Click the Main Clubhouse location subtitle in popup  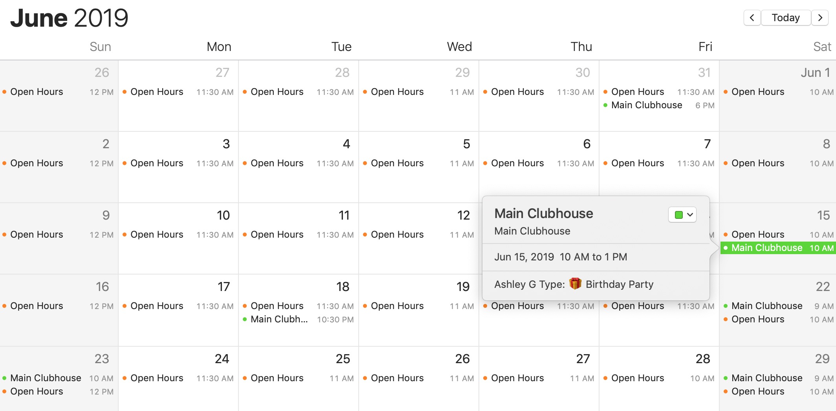point(532,231)
